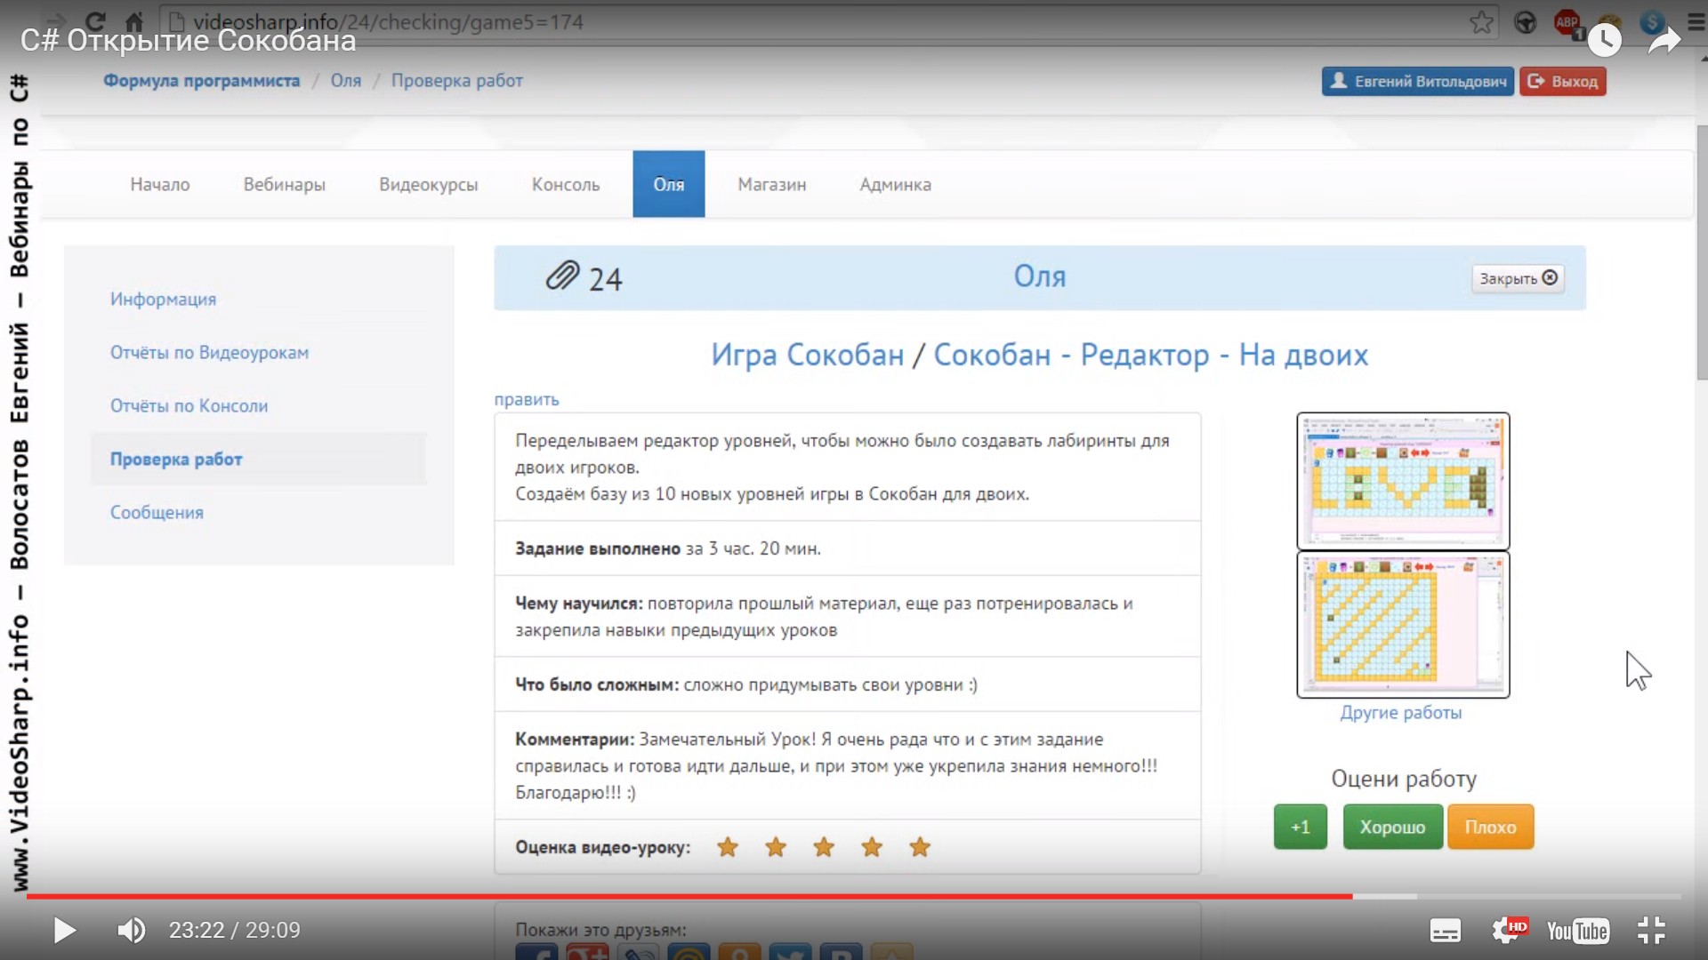Rate the work Плохо
Image resolution: width=1708 pixels, height=960 pixels.
pos(1491,828)
